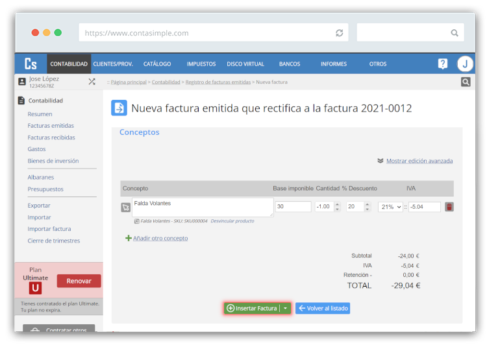This screenshot has height=347, width=487.
Task: Click the double chevron advanced edition icon
Action: coord(380,161)
